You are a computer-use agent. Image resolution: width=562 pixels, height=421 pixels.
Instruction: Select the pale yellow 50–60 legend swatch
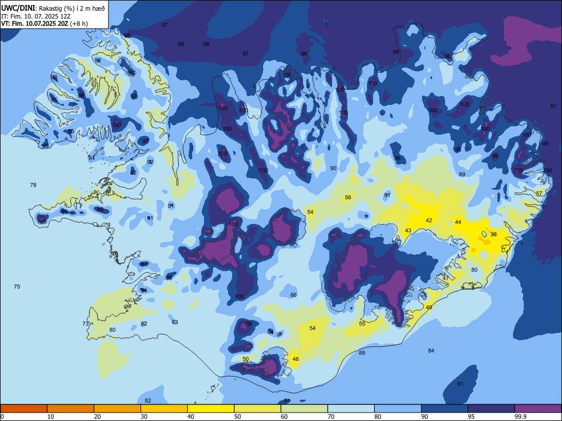(x=258, y=409)
